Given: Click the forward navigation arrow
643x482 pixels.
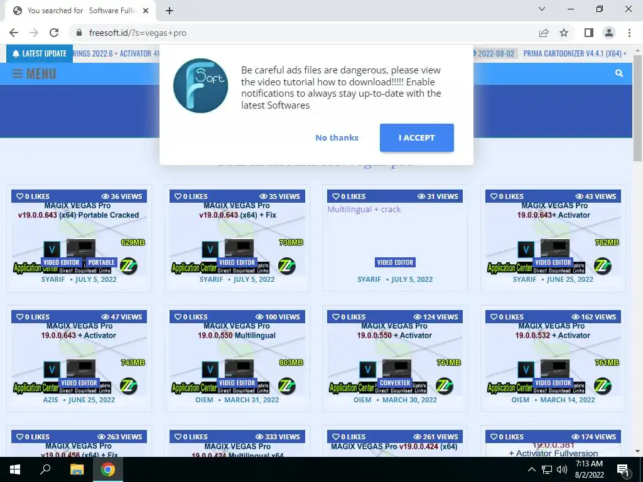Looking at the screenshot, I should (34, 33).
